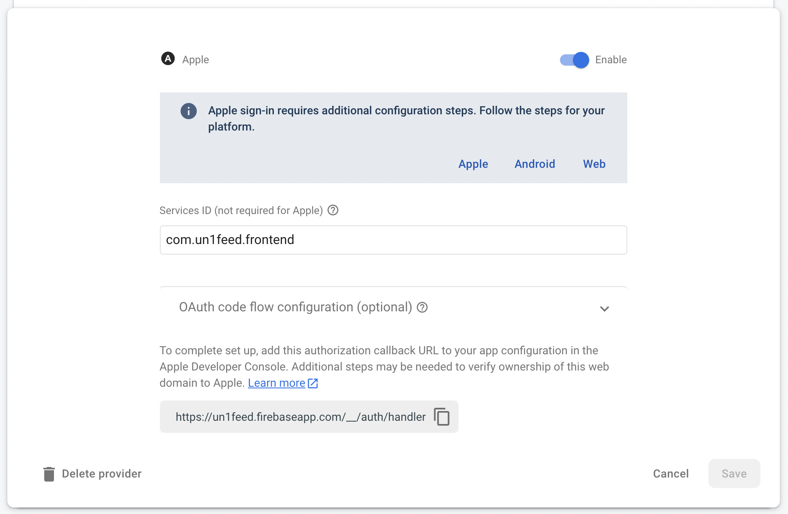Open the Learn more link
788x514 pixels.
click(276, 383)
